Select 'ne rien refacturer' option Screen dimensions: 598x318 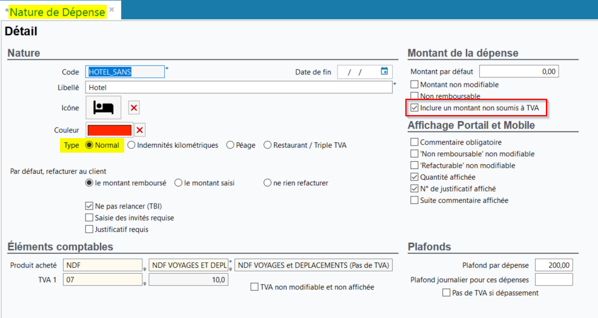click(x=267, y=183)
